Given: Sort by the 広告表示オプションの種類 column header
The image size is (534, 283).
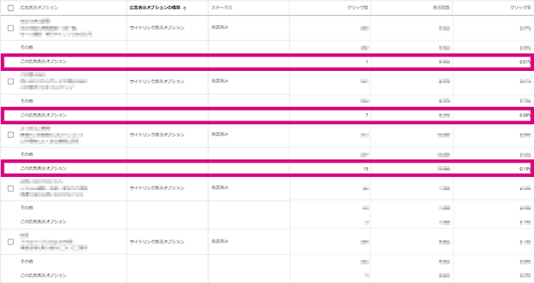Looking at the screenshot, I should click(155, 8).
